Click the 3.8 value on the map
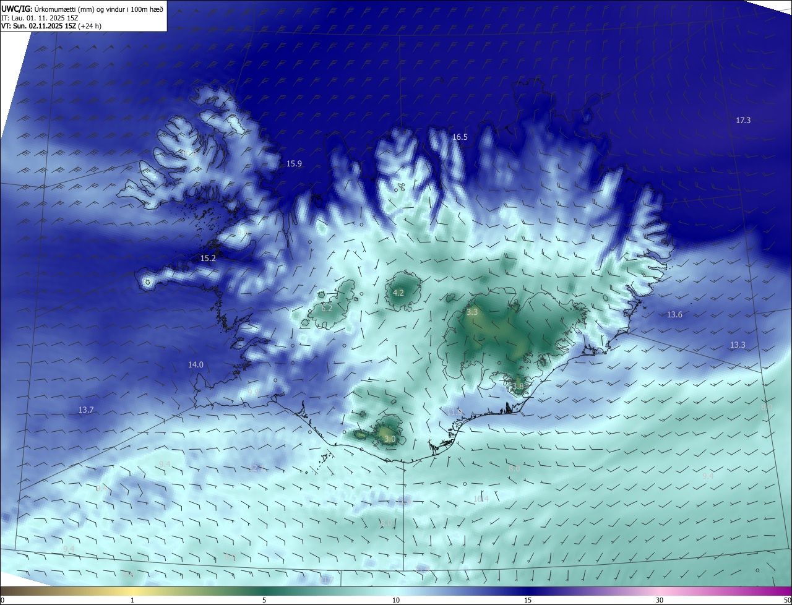 (518, 387)
